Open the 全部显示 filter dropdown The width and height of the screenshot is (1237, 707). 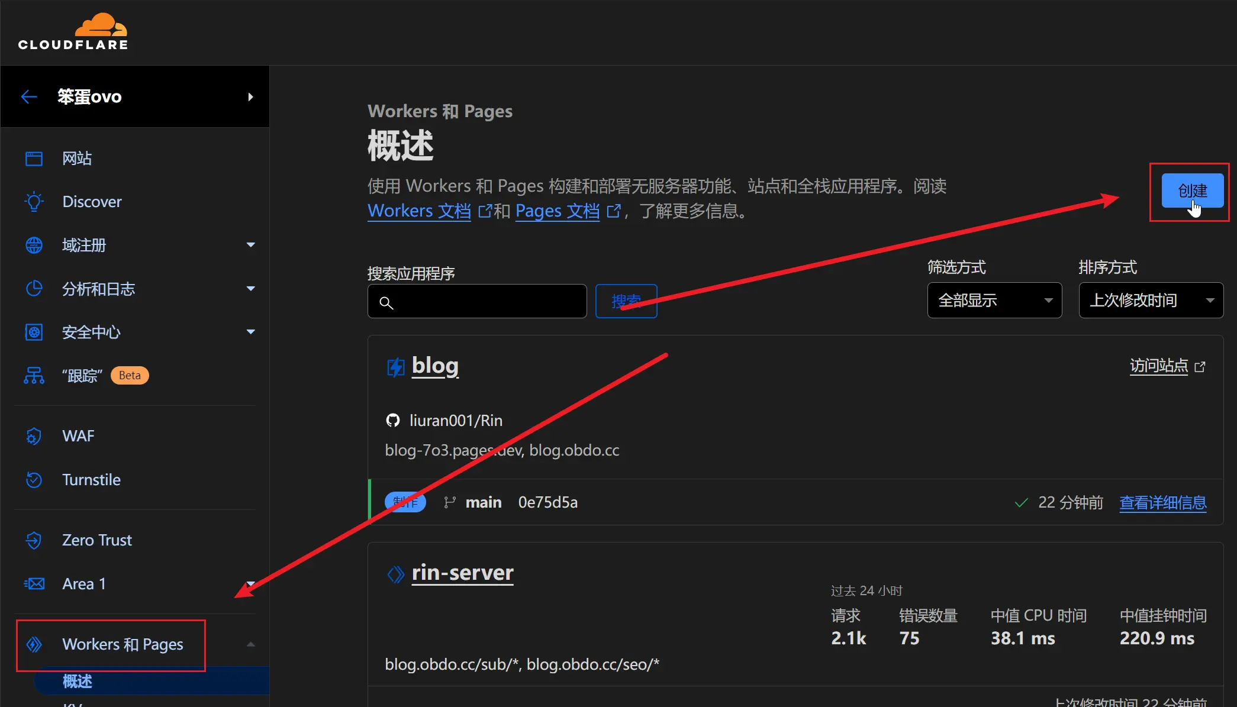pos(994,301)
